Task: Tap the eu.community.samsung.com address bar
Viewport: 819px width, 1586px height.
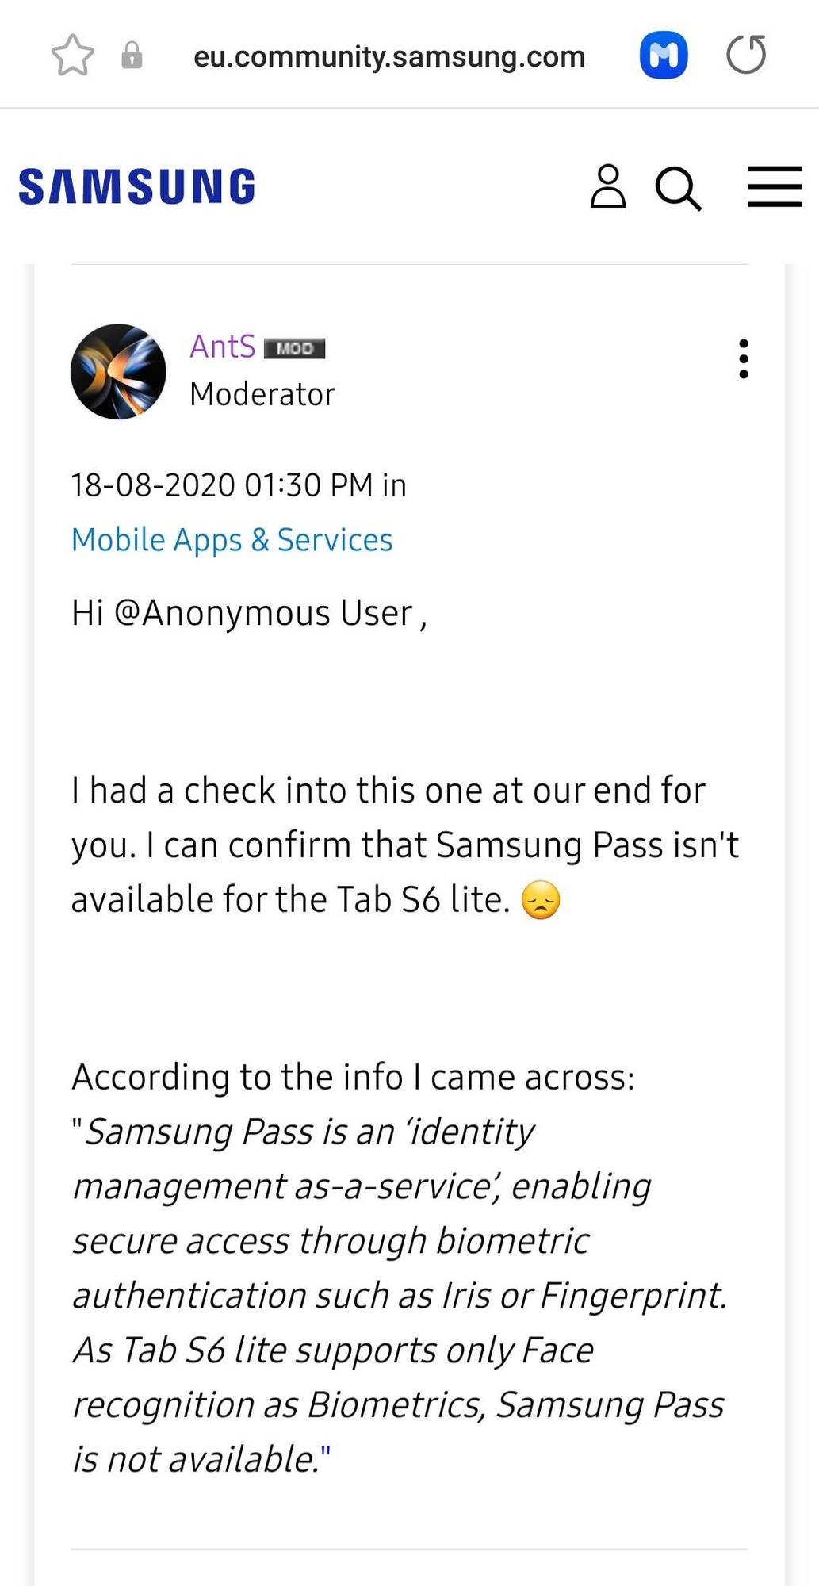Action: (x=389, y=56)
